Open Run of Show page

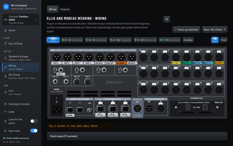[21, 43]
